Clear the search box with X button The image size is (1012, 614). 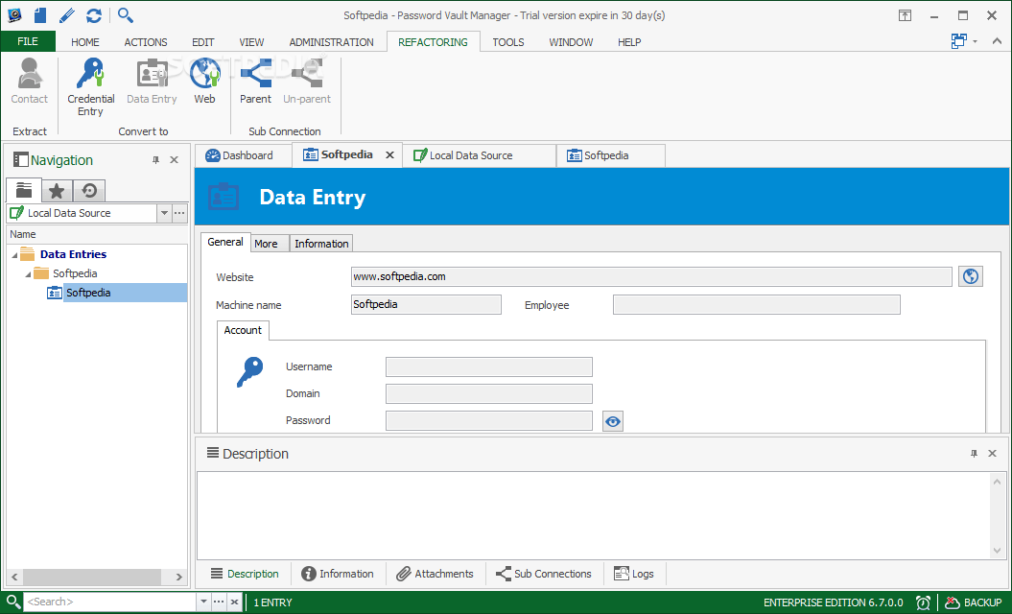[x=234, y=602]
